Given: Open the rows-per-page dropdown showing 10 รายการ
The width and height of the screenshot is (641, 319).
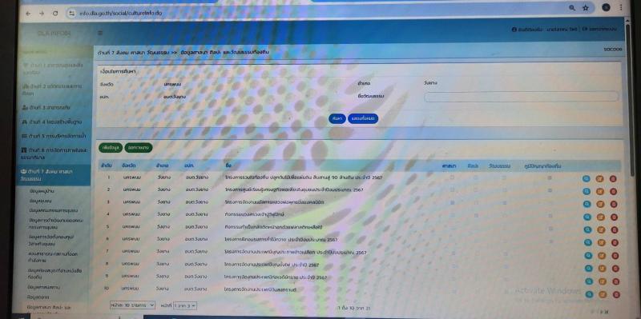Looking at the screenshot, I should click(132, 305).
